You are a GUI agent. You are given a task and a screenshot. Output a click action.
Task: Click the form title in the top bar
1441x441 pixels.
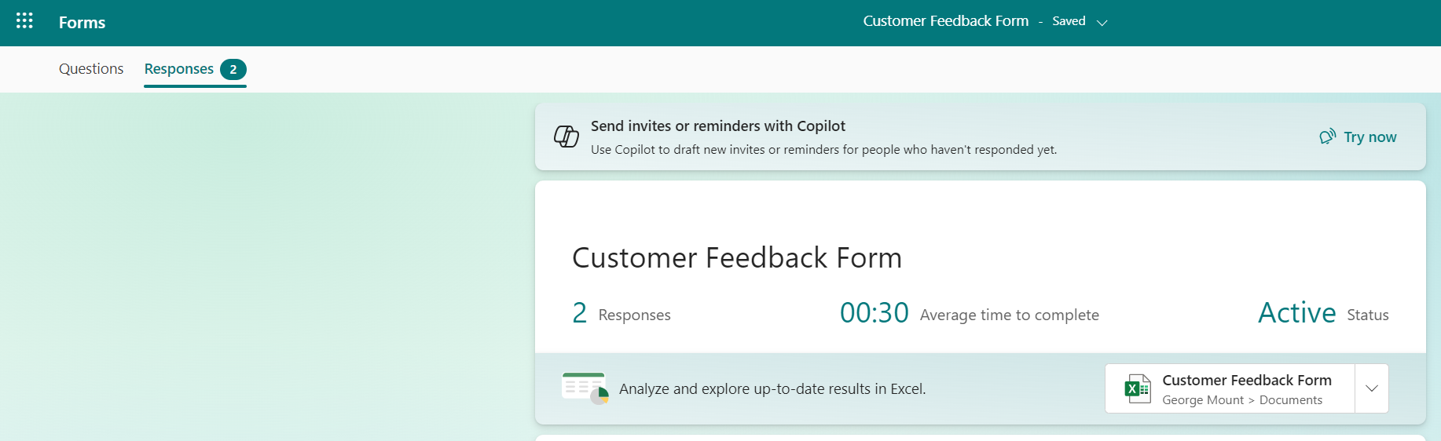(x=945, y=21)
